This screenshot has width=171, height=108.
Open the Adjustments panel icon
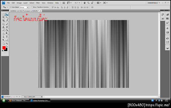[x=168, y=28]
